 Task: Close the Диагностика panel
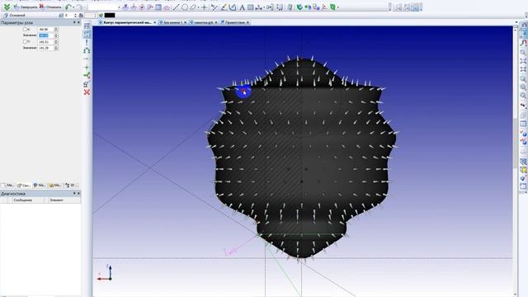(78, 194)
